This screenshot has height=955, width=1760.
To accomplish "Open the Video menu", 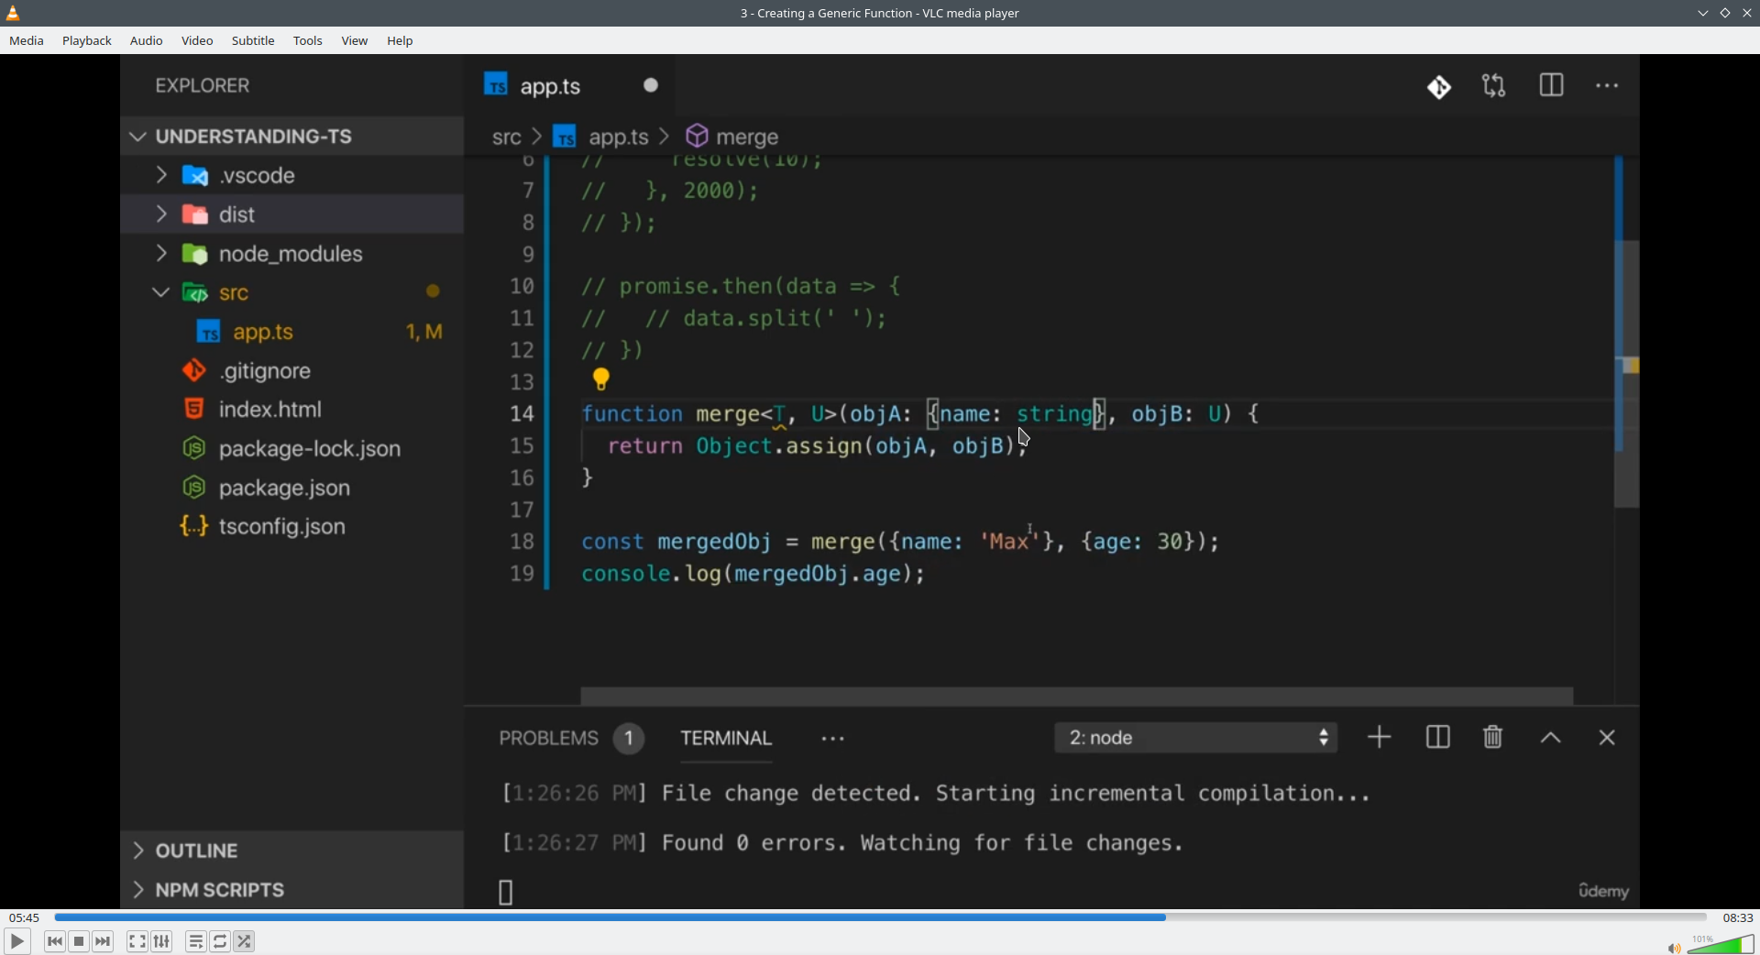I will 197,41.
